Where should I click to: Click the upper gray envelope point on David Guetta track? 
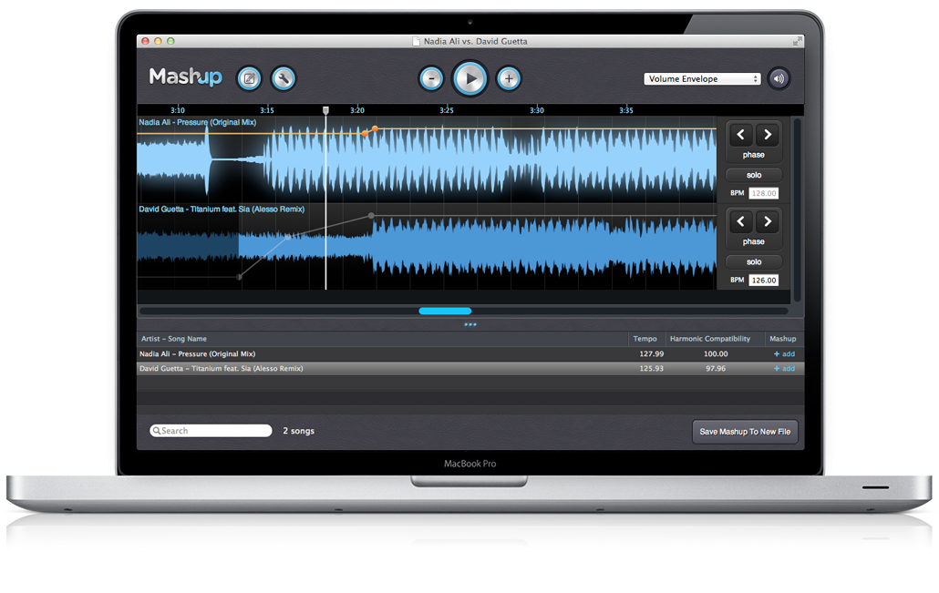coord(371,215)
